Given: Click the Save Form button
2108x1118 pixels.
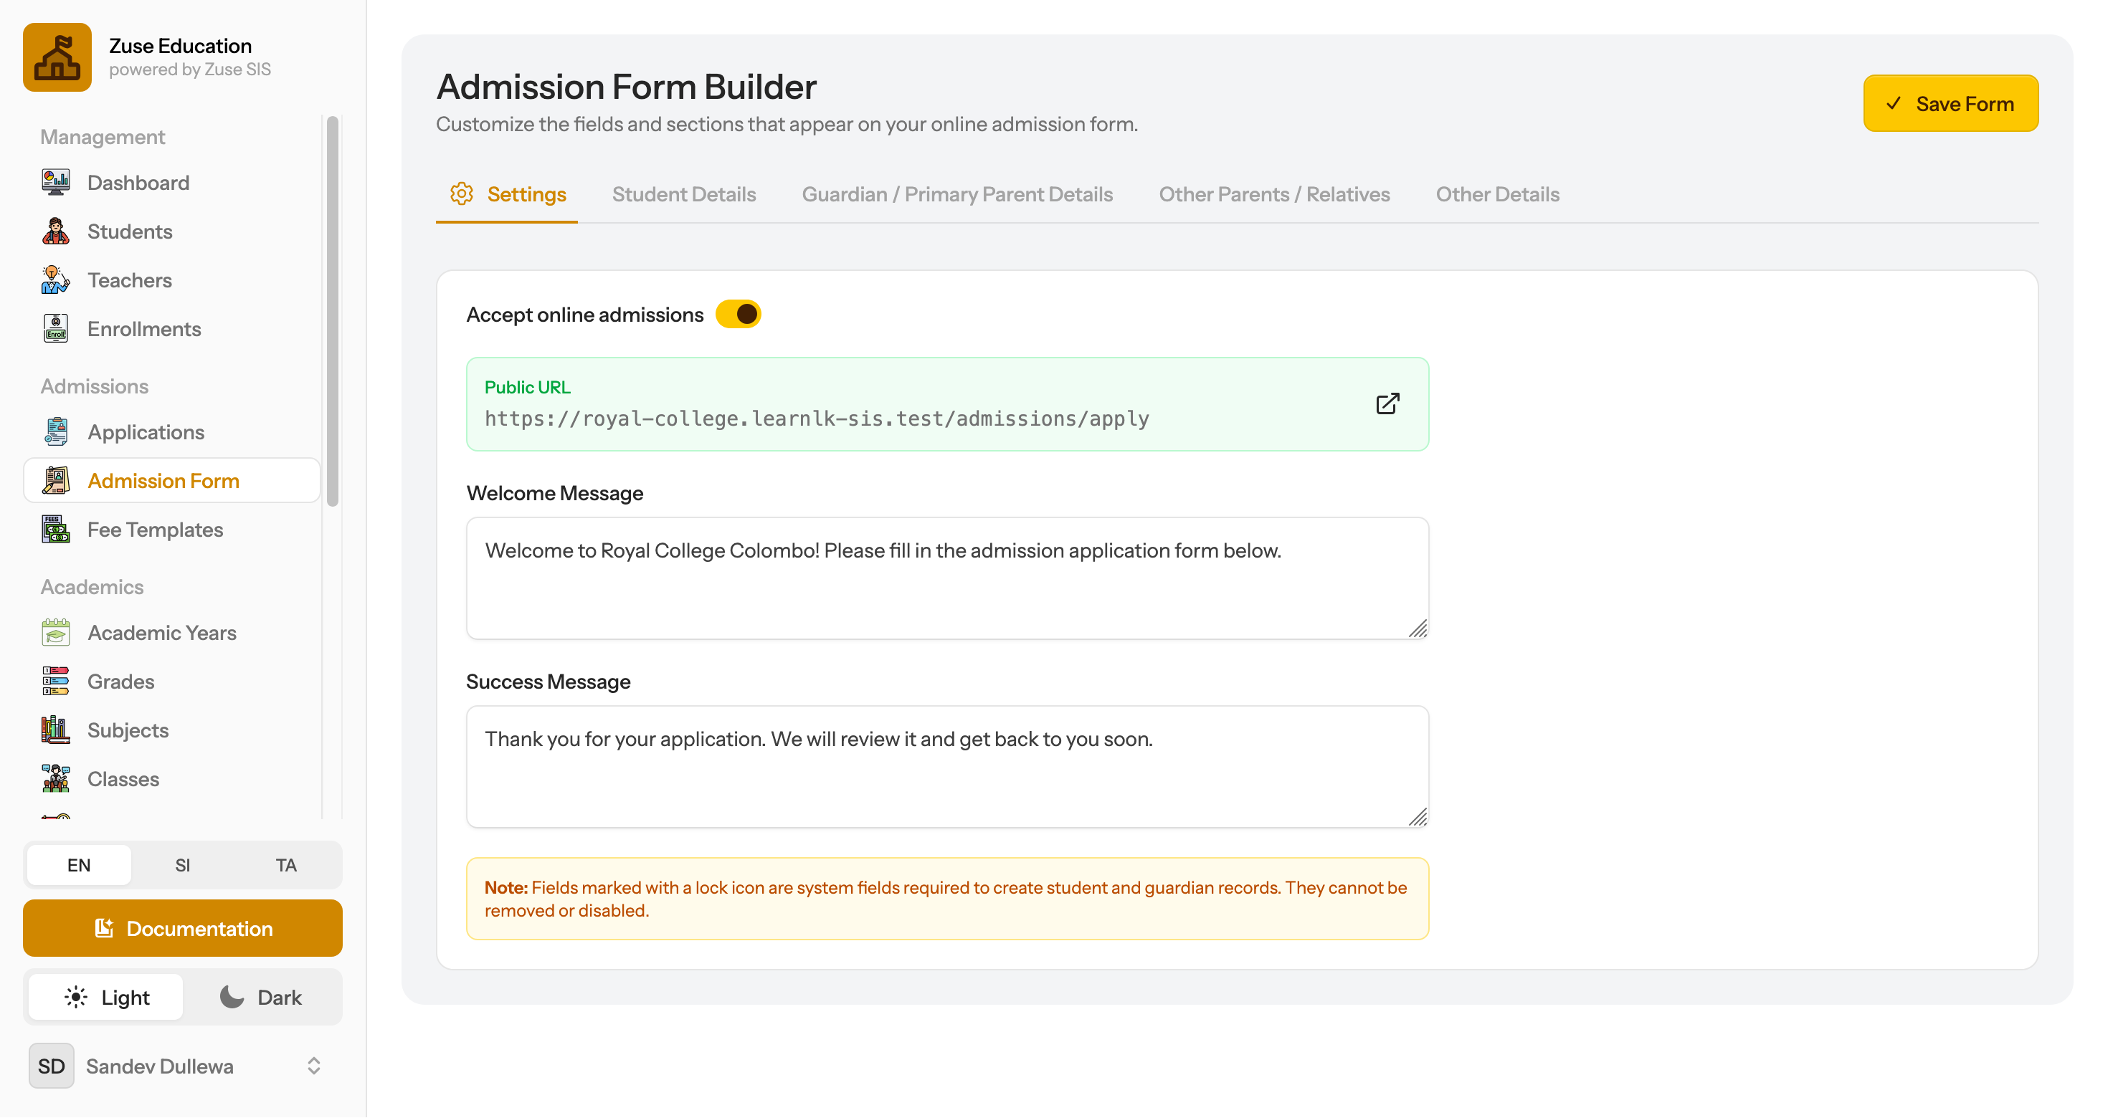Looking at the screenshot, I should [1950, 103].
